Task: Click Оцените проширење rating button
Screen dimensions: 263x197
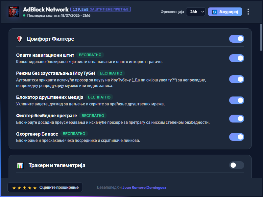Action: pos(45,187)
